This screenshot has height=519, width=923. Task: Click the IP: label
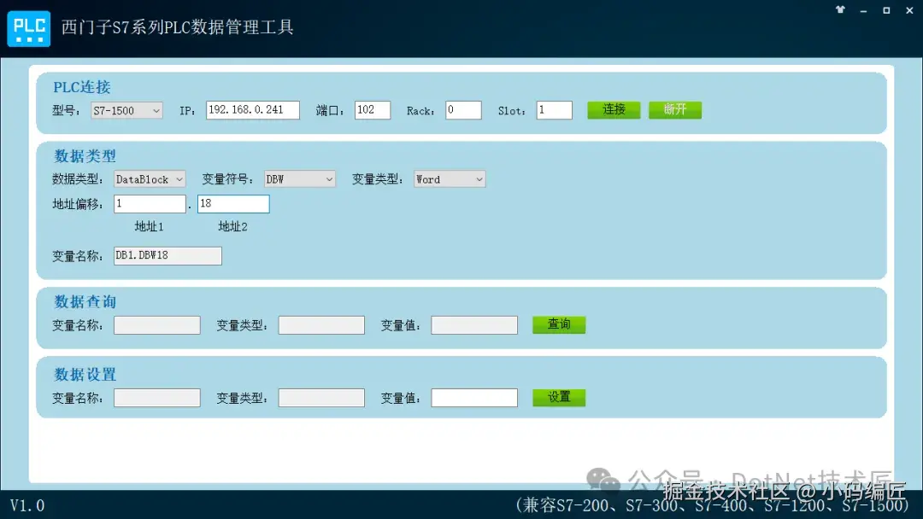pos(187,110)
